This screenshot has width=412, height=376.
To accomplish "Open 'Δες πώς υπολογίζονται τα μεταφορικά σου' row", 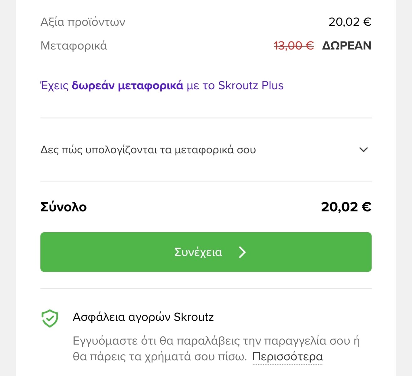I will click(x=206, y=150).
